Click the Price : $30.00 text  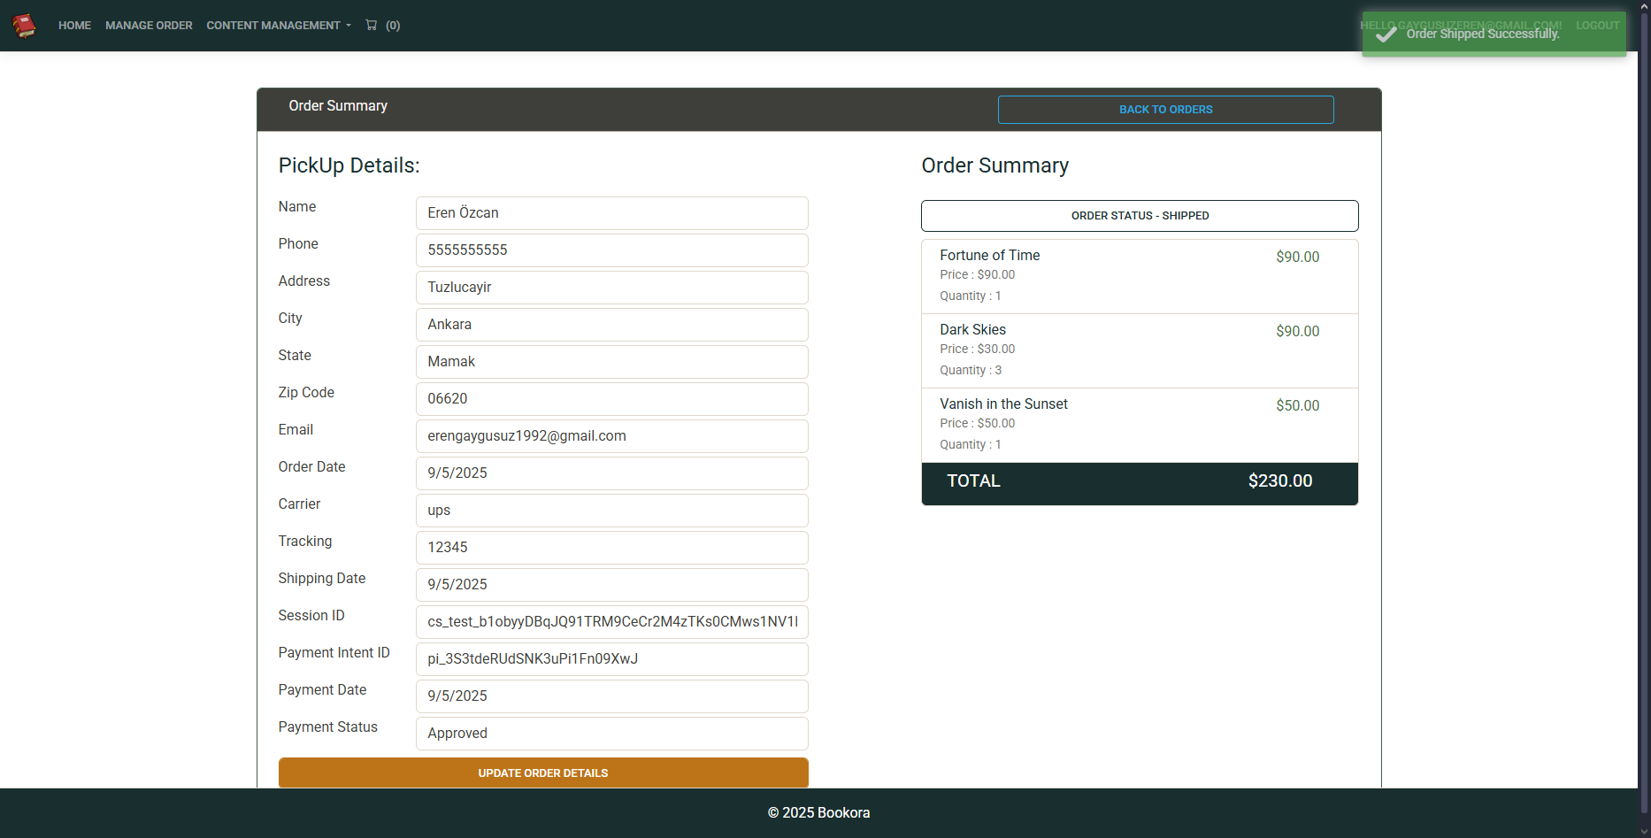977,350
